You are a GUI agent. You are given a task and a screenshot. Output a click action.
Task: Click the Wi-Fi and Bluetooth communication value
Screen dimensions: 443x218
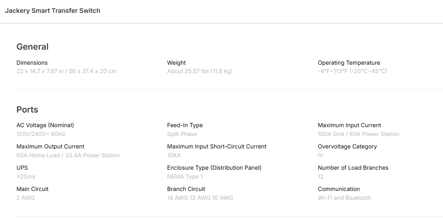pos(344,198)
